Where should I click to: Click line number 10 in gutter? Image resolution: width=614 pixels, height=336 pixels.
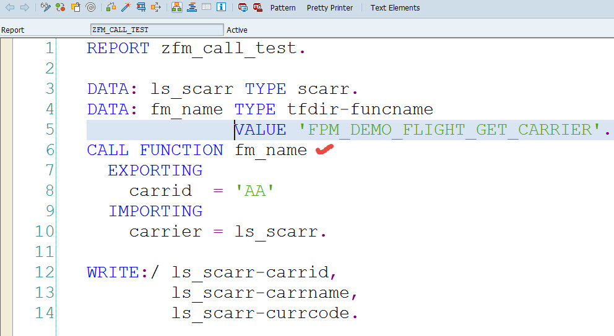(x=44, y=231)
